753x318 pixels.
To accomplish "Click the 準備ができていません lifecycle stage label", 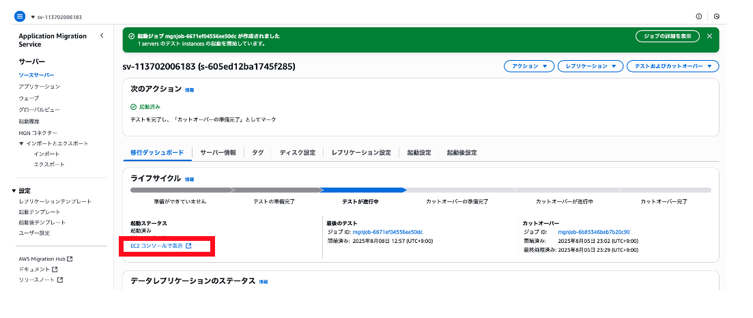I will [x=180, y=202].
